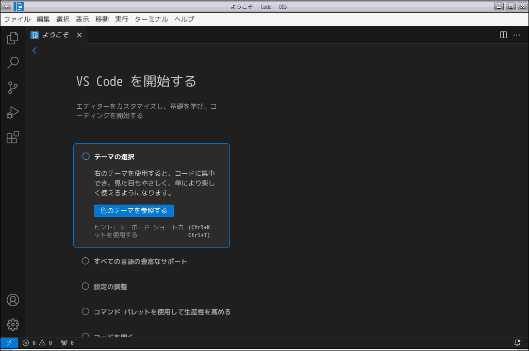Mark コマンド パレット step circle

coord(86,311)
